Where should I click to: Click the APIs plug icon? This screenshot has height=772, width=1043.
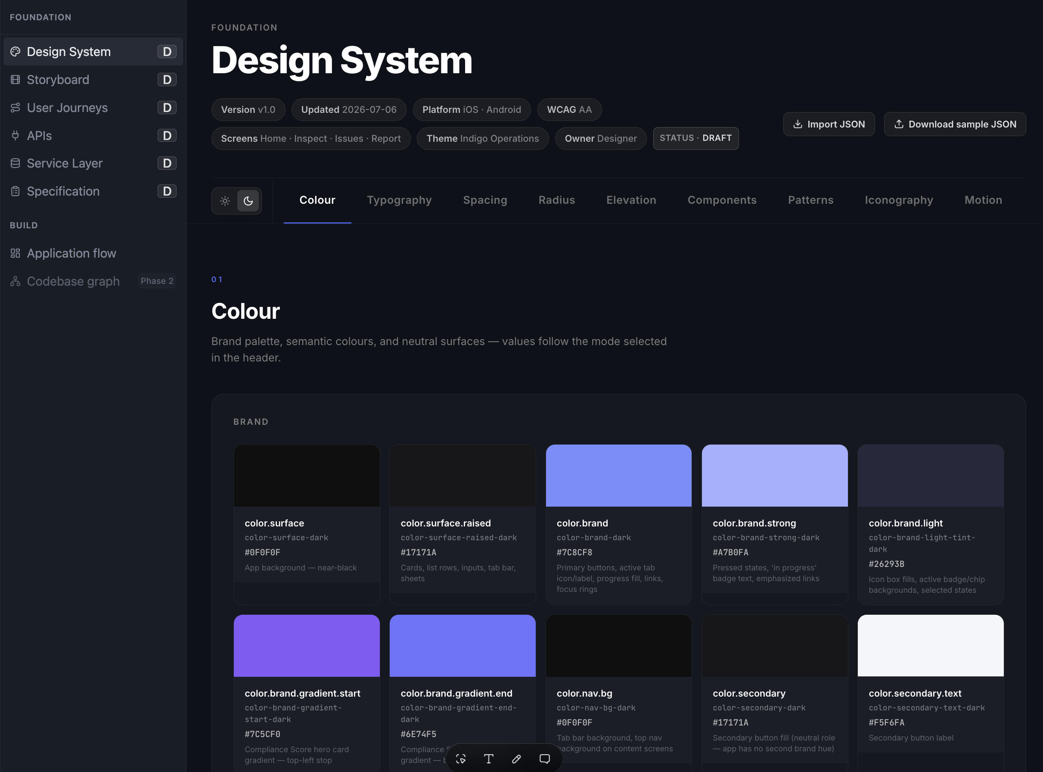pos(16,136)
